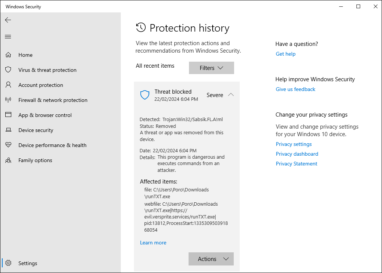This screenshot has width=382, height=273.
Task: Click the Device performance & health heart icon
Action: click(x=8, y=145)
